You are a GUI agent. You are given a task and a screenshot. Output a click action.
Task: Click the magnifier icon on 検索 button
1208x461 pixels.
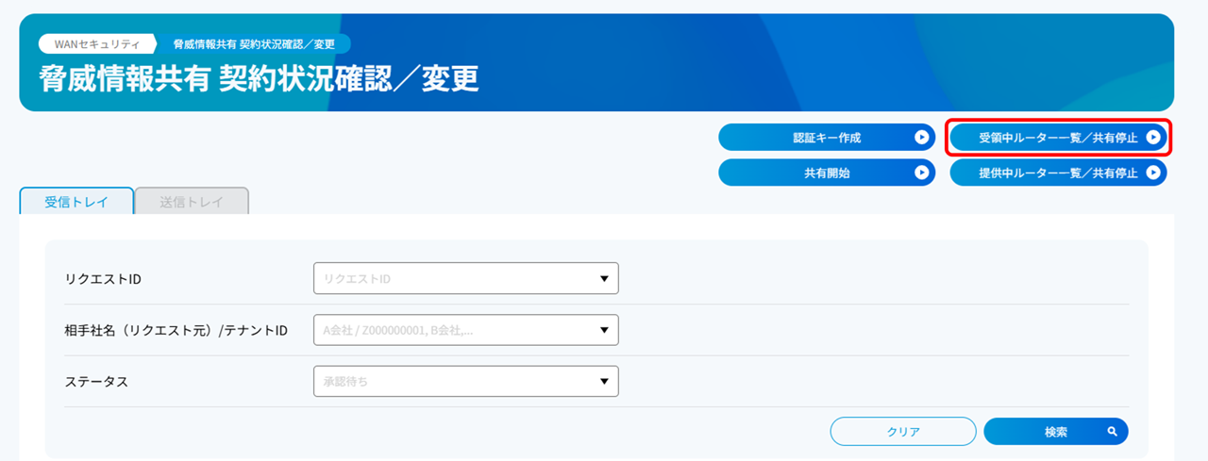point(1113,431)
